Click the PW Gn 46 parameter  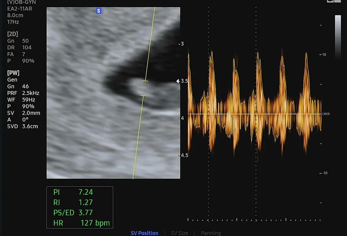click(18, 86)
